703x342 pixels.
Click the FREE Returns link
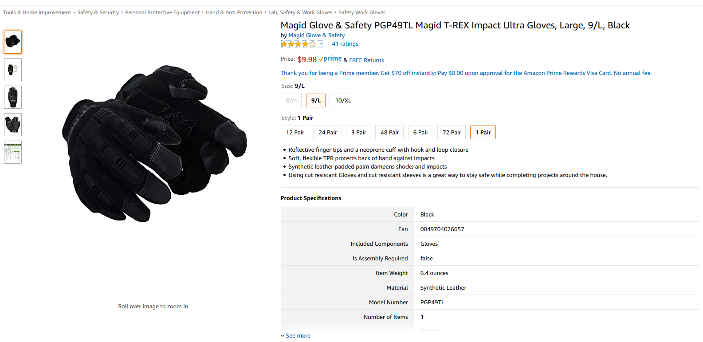(366, 60)
